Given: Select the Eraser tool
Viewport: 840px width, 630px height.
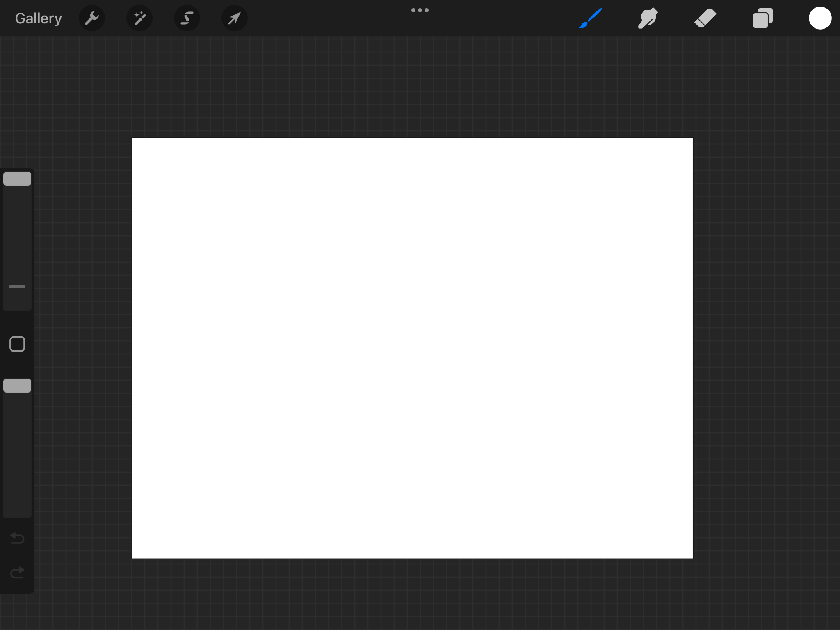Looking at the screenshot, I should click(x=705, y=18).
